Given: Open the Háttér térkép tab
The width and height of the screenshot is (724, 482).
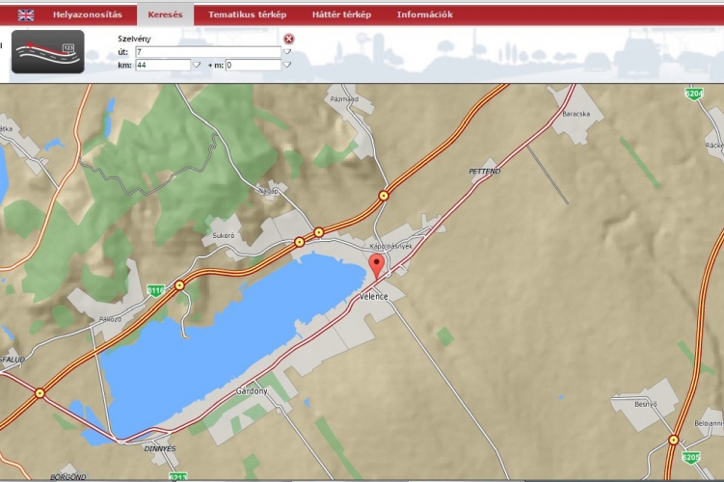Looking at the screenshot, I should (x=341, y=14).
